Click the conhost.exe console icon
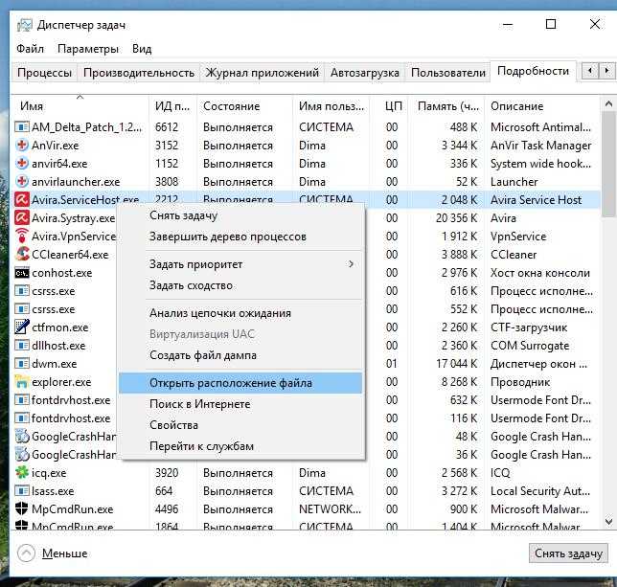The height and width of the screenshot is (587, 617). 22,273
